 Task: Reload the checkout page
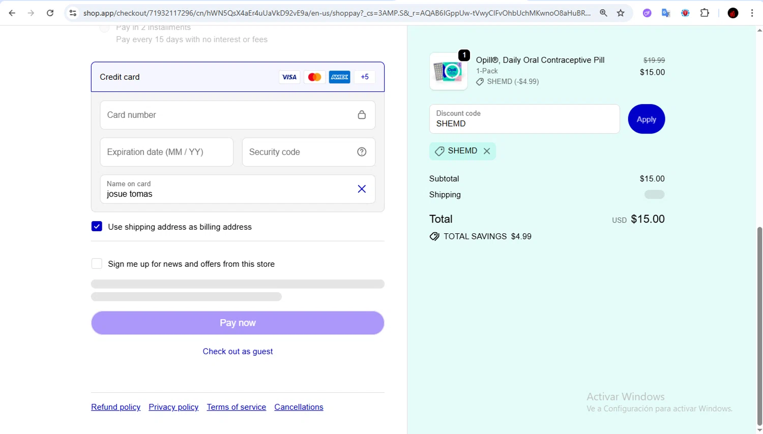point(50,13)
